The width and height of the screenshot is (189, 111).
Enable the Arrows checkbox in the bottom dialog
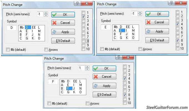87,104
